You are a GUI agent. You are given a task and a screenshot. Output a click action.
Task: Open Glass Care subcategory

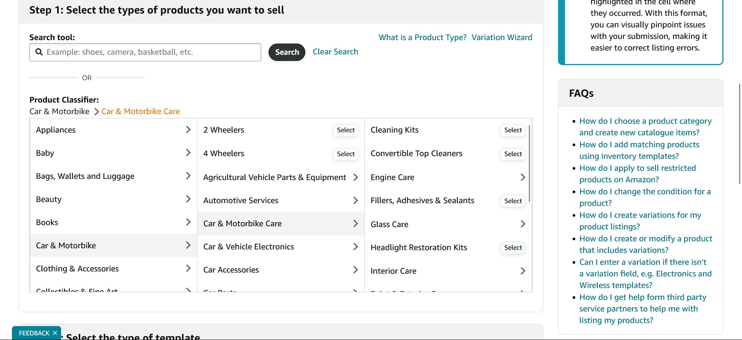coord(448,224)
